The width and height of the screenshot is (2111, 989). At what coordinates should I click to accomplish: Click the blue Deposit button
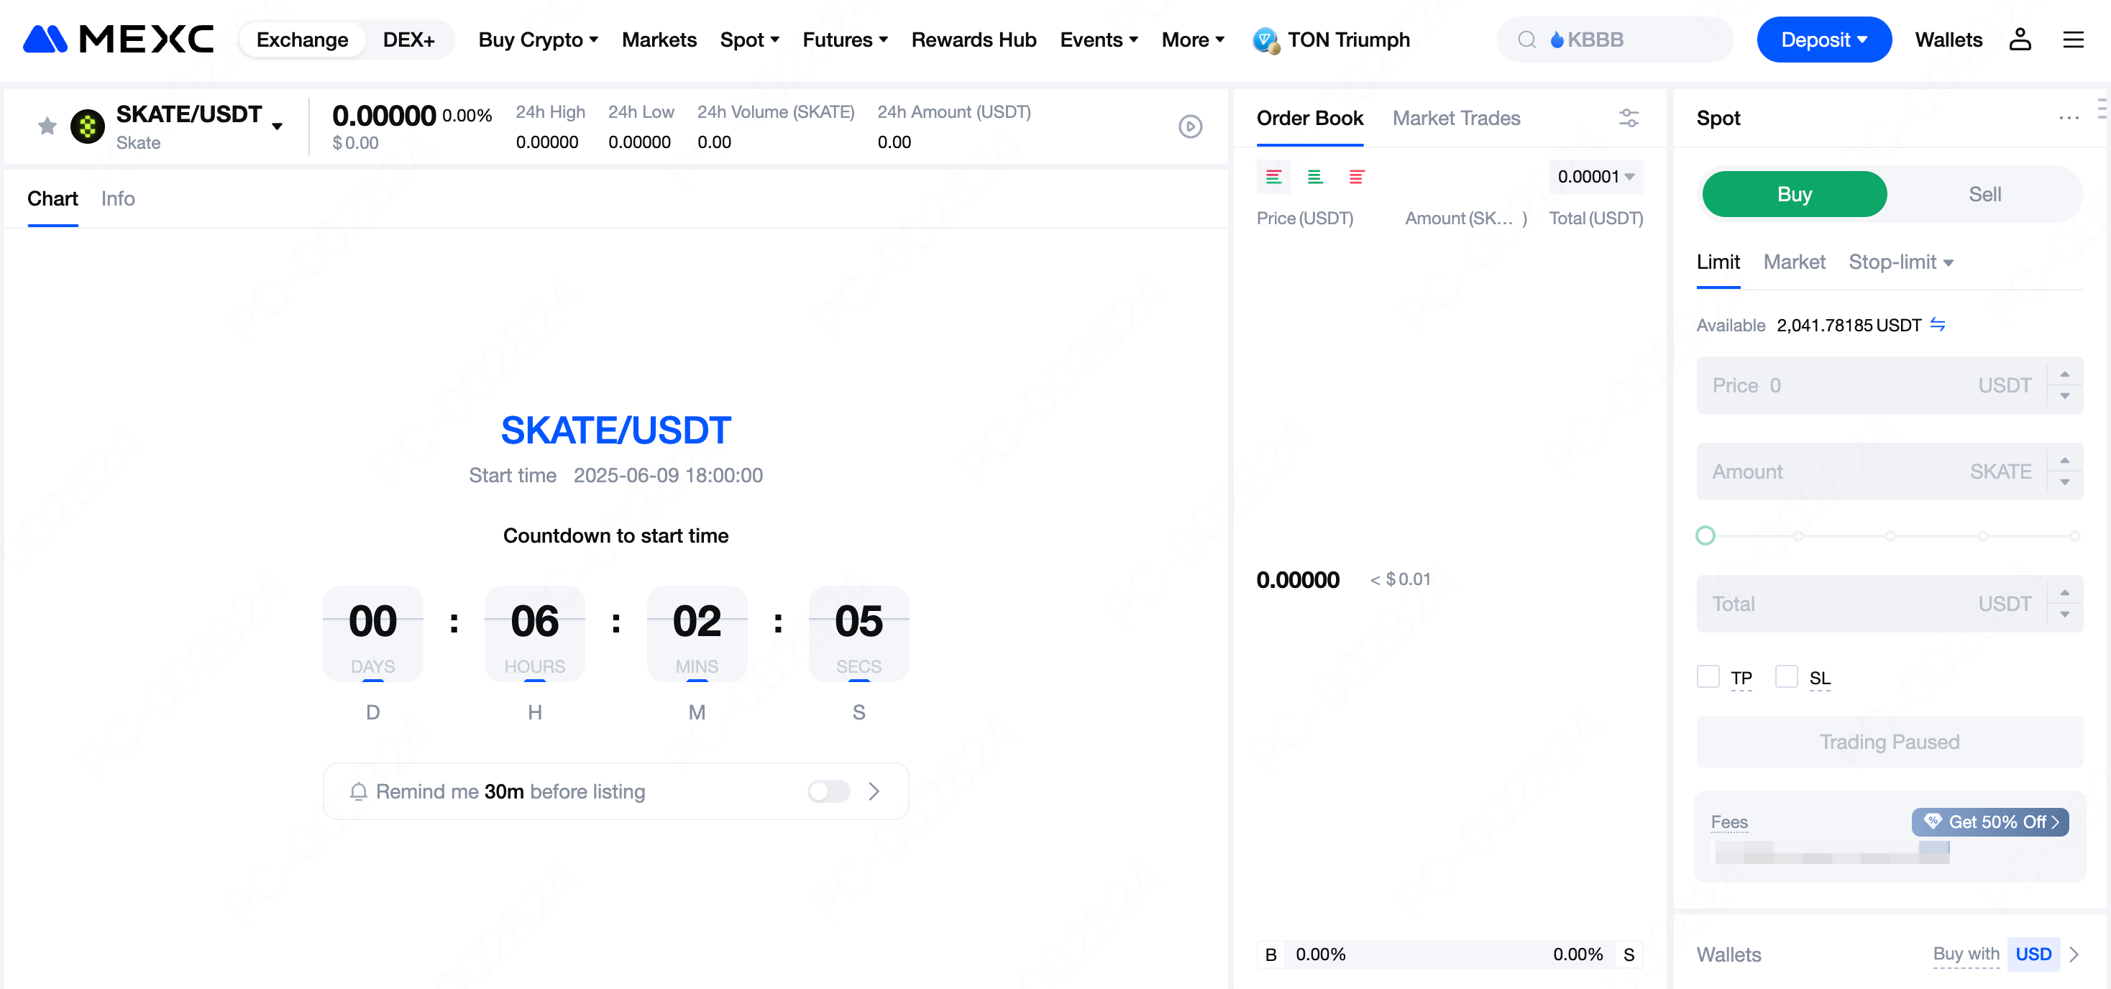(1823, 40)
